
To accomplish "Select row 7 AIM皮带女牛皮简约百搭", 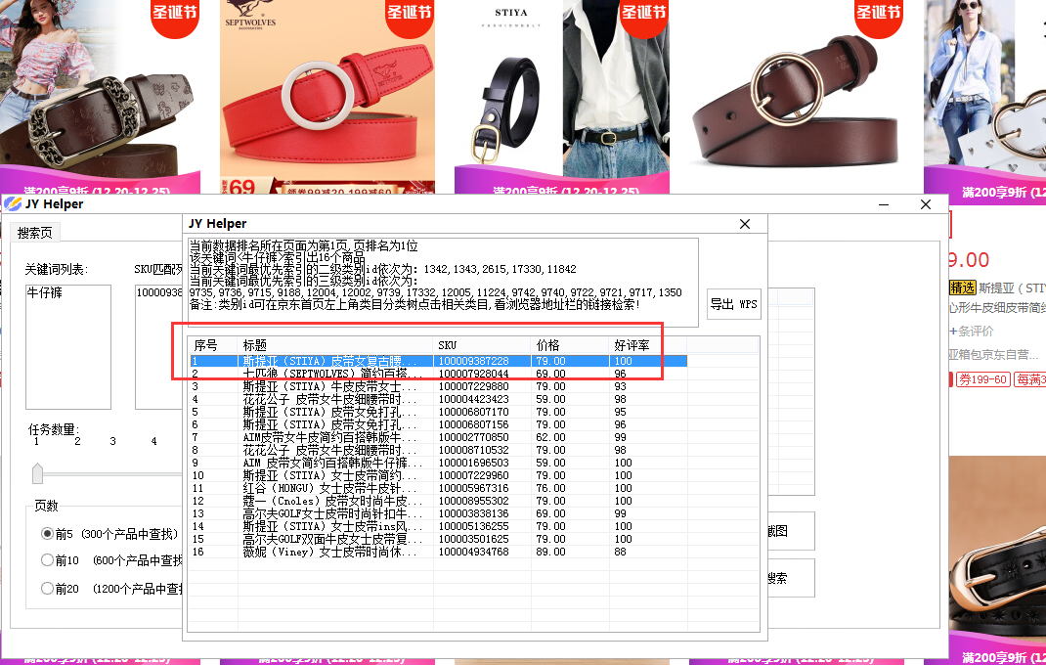I will (x=438, y=437).
